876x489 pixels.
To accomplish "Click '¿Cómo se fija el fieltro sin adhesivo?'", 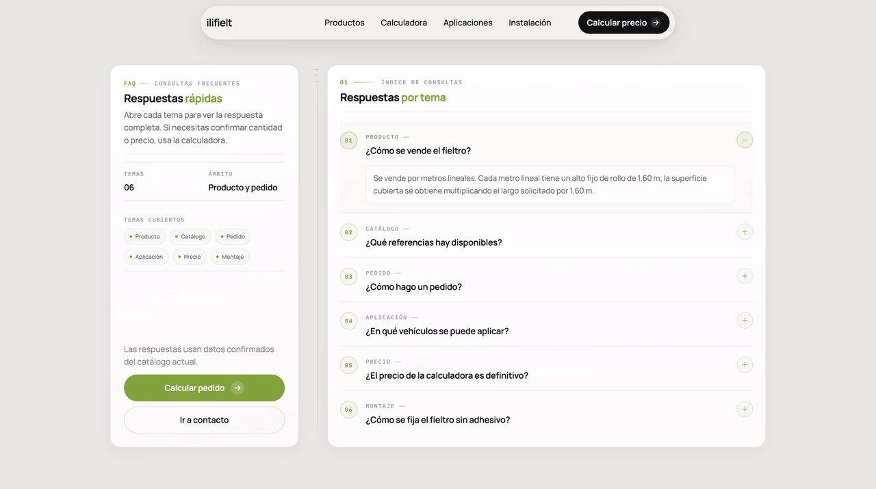I will (438, 420).
